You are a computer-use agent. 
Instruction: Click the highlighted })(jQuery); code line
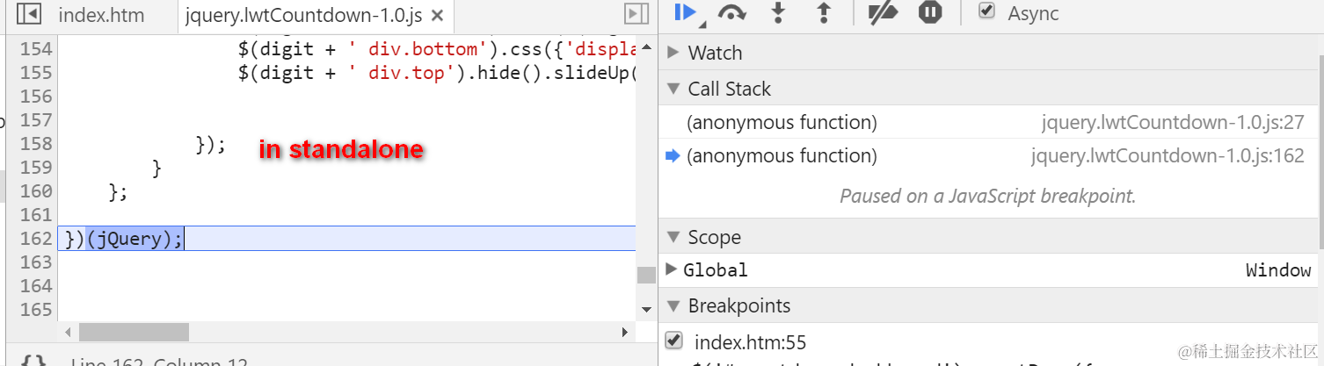(347, 238)
